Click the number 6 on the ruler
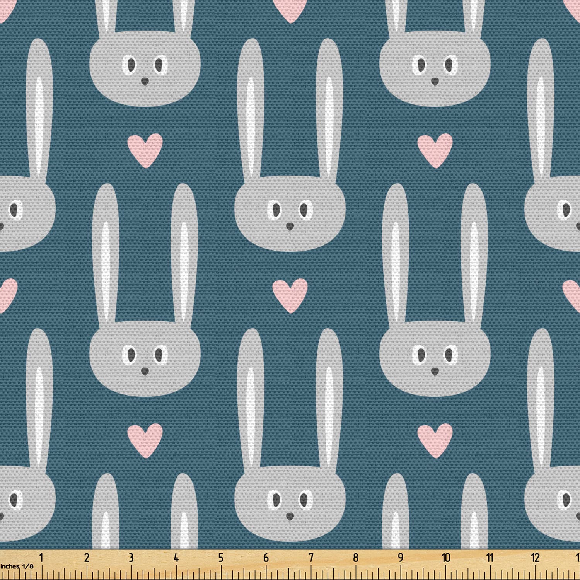580x580 pixels. pos(266,558)
